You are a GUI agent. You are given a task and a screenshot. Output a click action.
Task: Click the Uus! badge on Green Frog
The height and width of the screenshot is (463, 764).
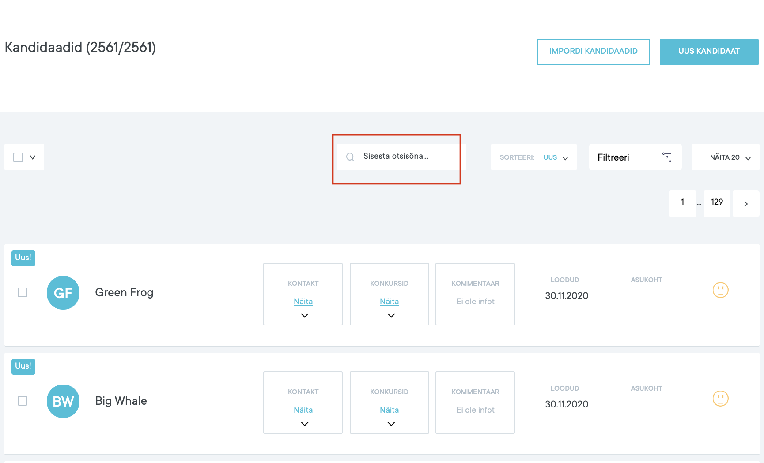coord(23,258)
